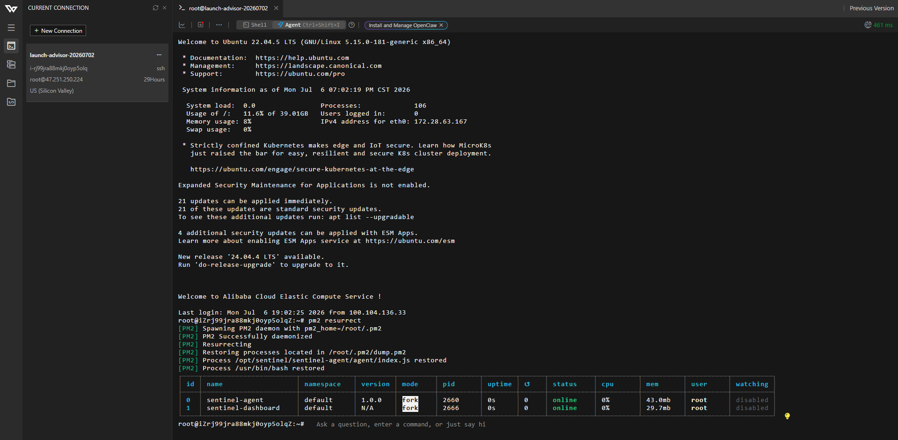Open more options for launch-advisor-20260702
Image resolution: width=898 pixels, height=440 pixels.
(x=159, y=55)
